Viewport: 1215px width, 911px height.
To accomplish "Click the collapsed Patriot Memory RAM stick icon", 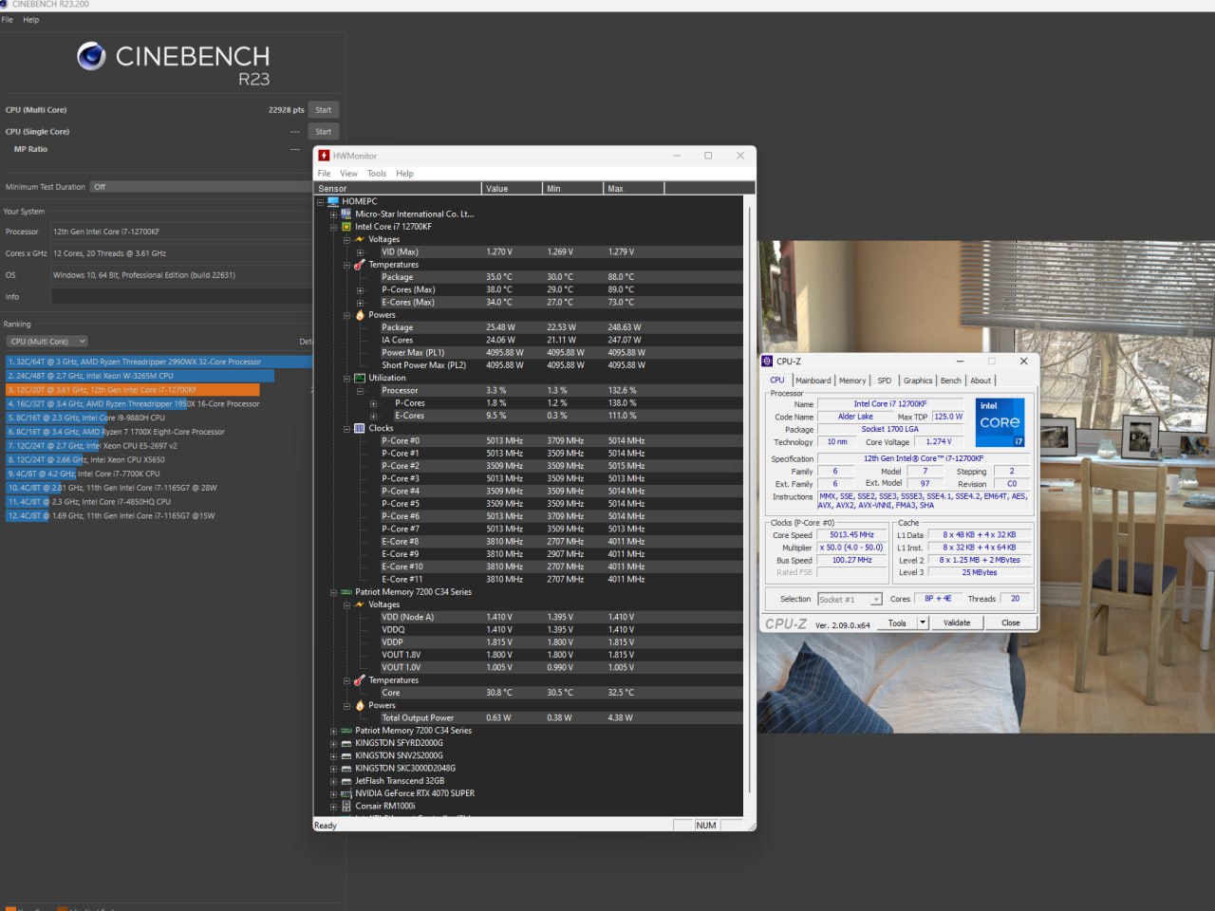I will (346, 731).
